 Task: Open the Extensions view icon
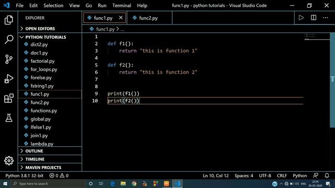point(9,98)
